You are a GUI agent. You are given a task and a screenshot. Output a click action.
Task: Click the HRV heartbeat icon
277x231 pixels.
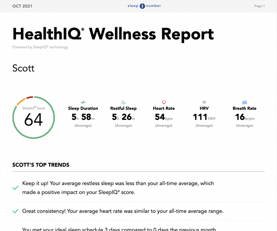(204, 102)
